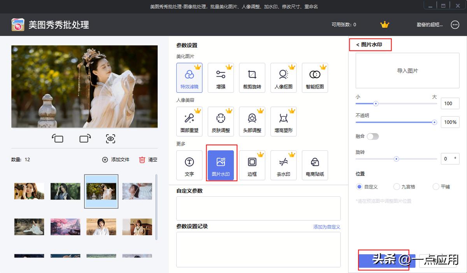
Task: Open the VIP crown upgrade menu
Action: [384, 24]
